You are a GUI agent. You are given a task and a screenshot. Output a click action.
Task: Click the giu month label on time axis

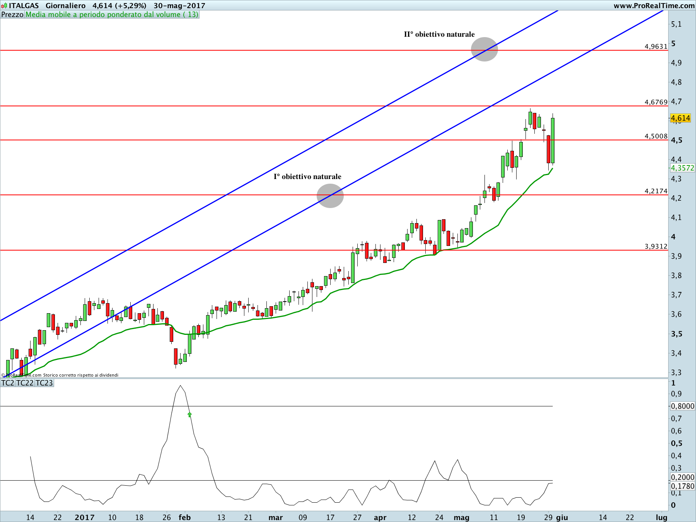point(562,517)
